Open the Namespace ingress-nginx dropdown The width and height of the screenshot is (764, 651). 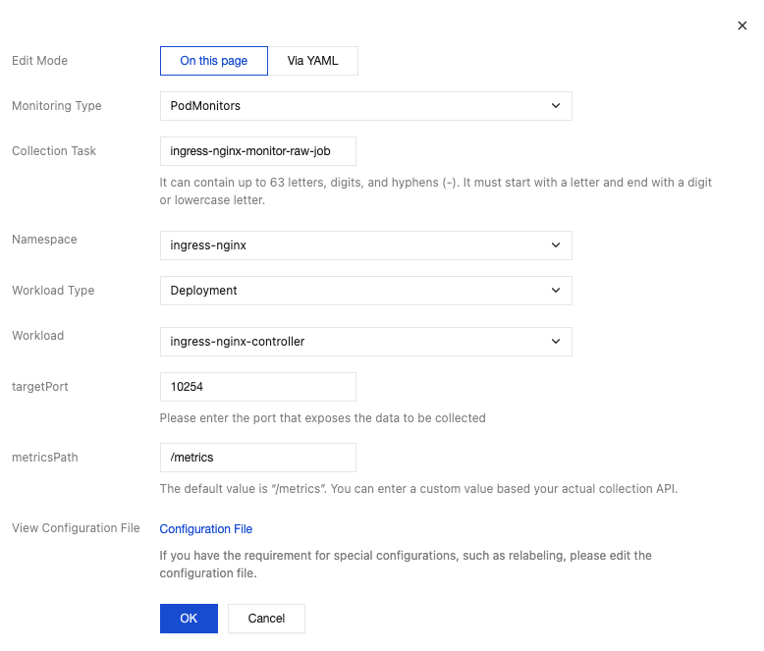tap(354, 245)
